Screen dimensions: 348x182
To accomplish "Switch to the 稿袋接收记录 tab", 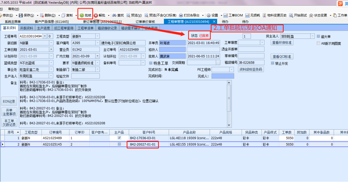I will tap(107, 28).
